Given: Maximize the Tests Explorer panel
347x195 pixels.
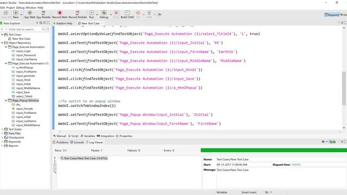Looking at the screenshot, I should (x=48, y=23).
